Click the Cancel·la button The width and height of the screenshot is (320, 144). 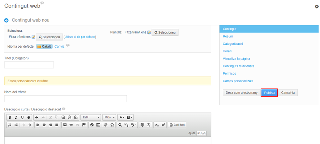pyautogui.click(x=288, y=93)
